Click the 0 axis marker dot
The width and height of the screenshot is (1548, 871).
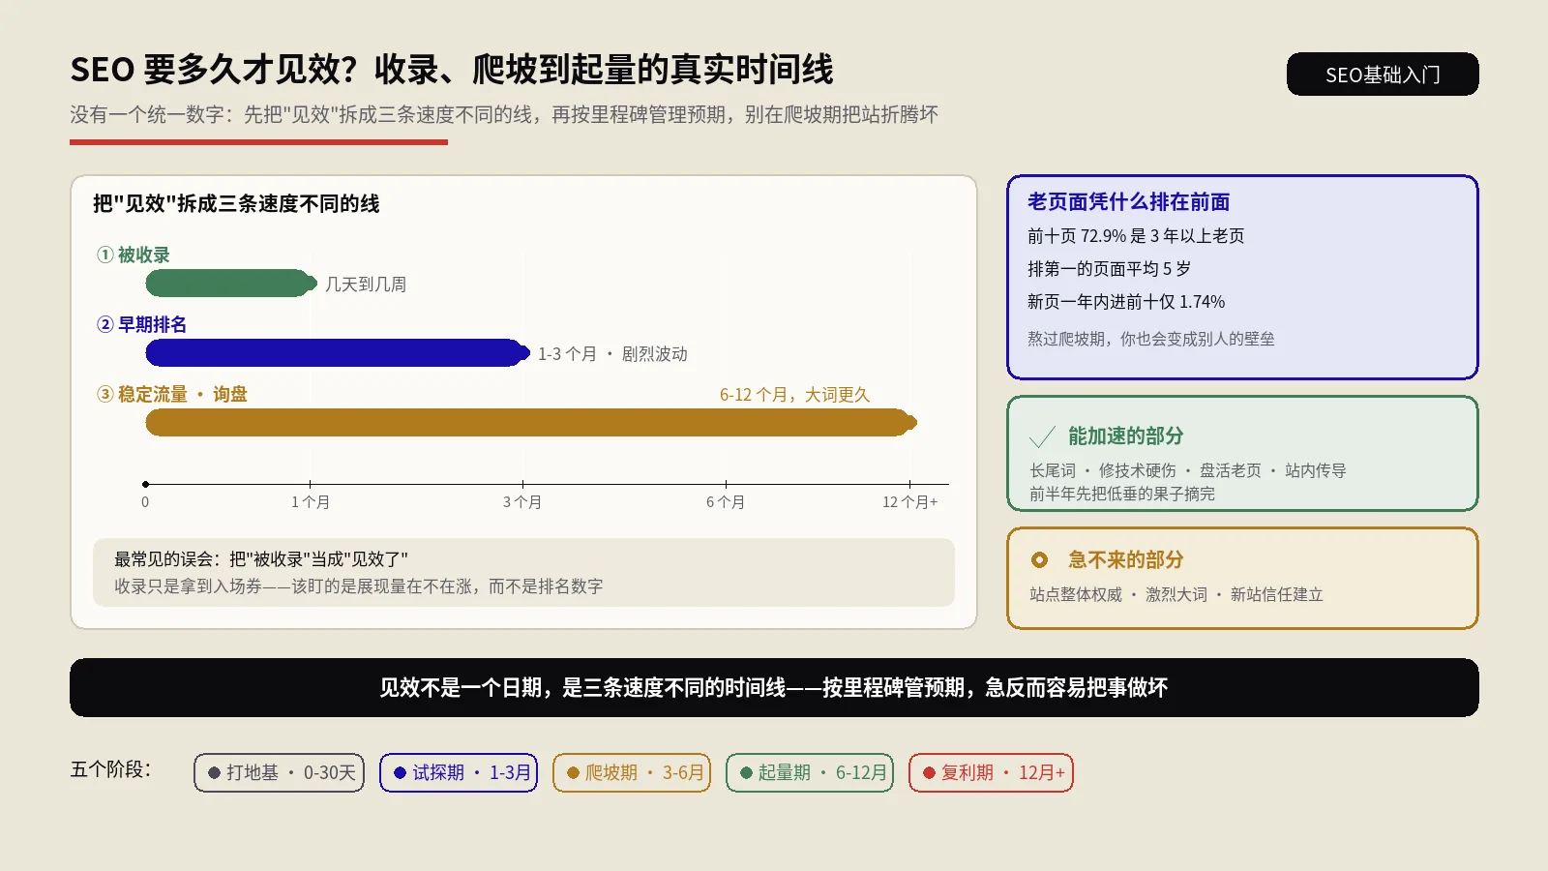pyautogui.click(x=145, y=484)
